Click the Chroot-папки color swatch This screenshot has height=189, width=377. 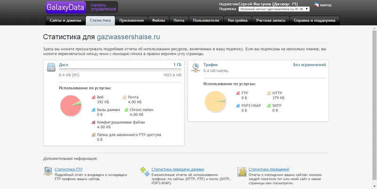(126, 110)
